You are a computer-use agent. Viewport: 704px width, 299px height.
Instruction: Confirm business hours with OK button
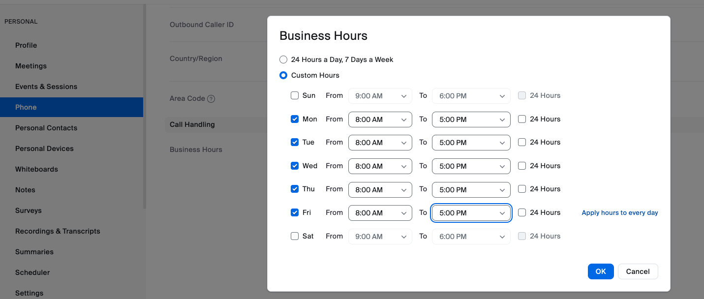tap(600, 271)
